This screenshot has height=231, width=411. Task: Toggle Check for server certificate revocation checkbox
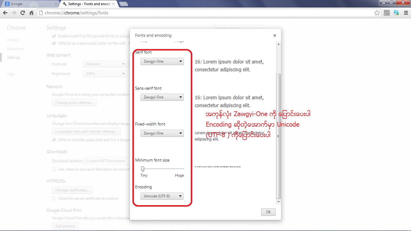(x=54, y=199)
